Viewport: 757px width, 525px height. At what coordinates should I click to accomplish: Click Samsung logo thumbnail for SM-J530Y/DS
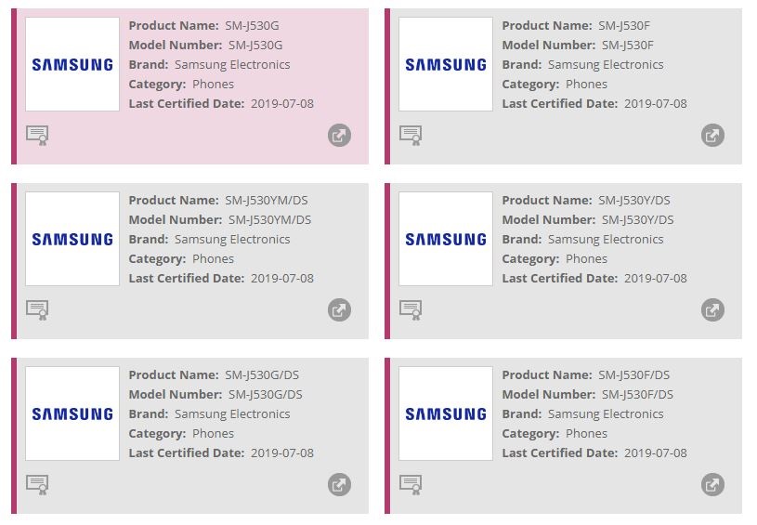[446, 239]
